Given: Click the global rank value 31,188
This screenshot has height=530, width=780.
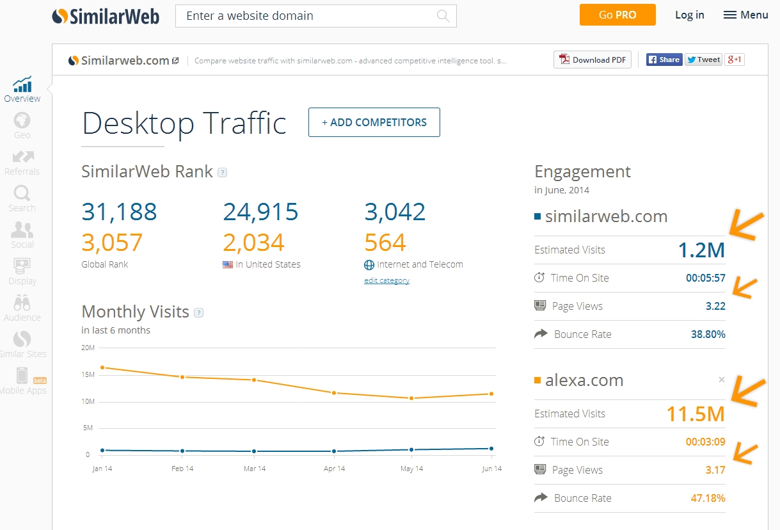Looking at the screenshot, I should pyautogui.click(x=119, y=212).
